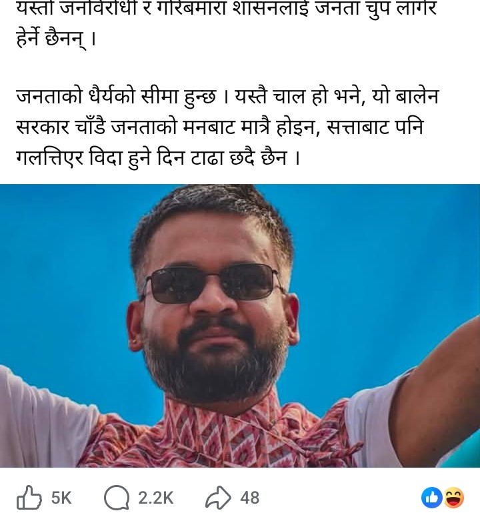Screen dimensions: 480x521
Task: View the 5K likes count
Action: point(61,498)
